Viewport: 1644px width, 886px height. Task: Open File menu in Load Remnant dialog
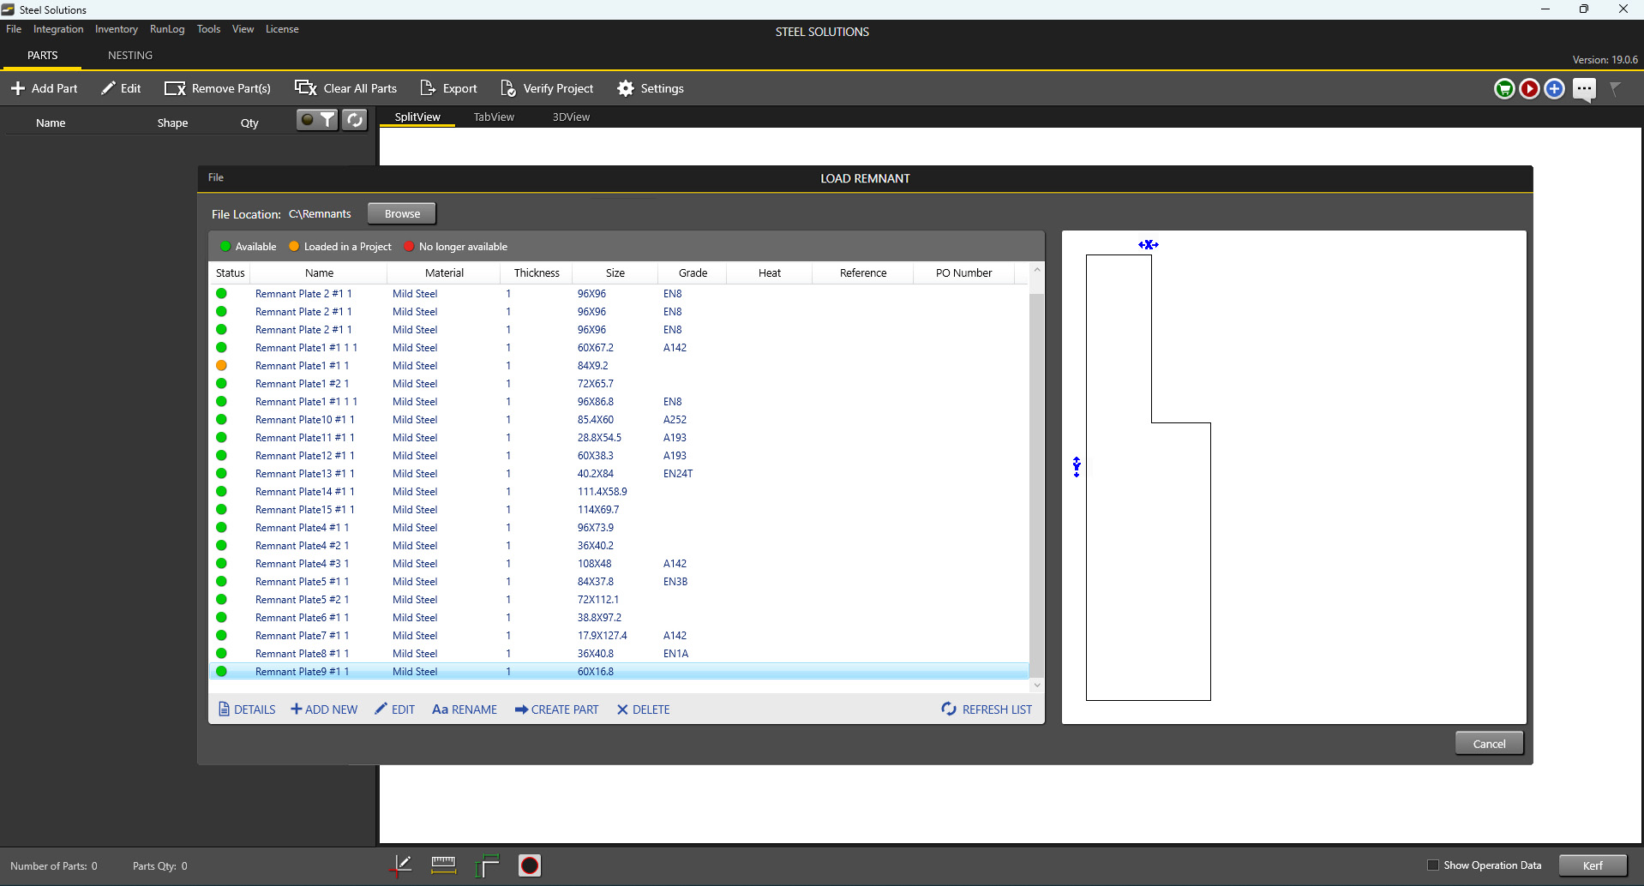click(x=216, y=177)
